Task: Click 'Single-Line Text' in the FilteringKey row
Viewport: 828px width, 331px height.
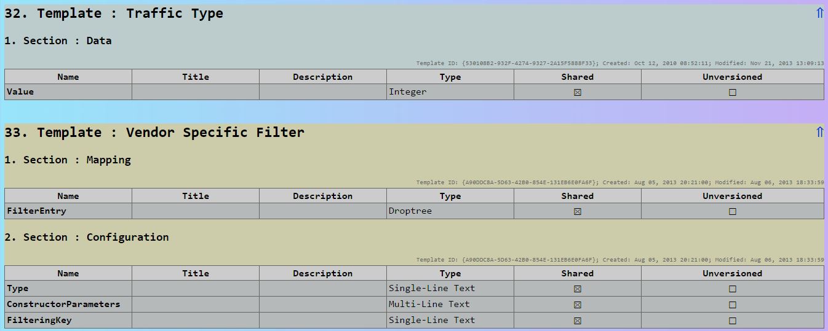Action: click(x=432, y=320)
